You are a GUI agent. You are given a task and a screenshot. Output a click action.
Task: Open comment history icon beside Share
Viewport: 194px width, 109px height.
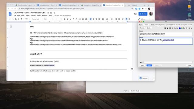tap(135, 14)
